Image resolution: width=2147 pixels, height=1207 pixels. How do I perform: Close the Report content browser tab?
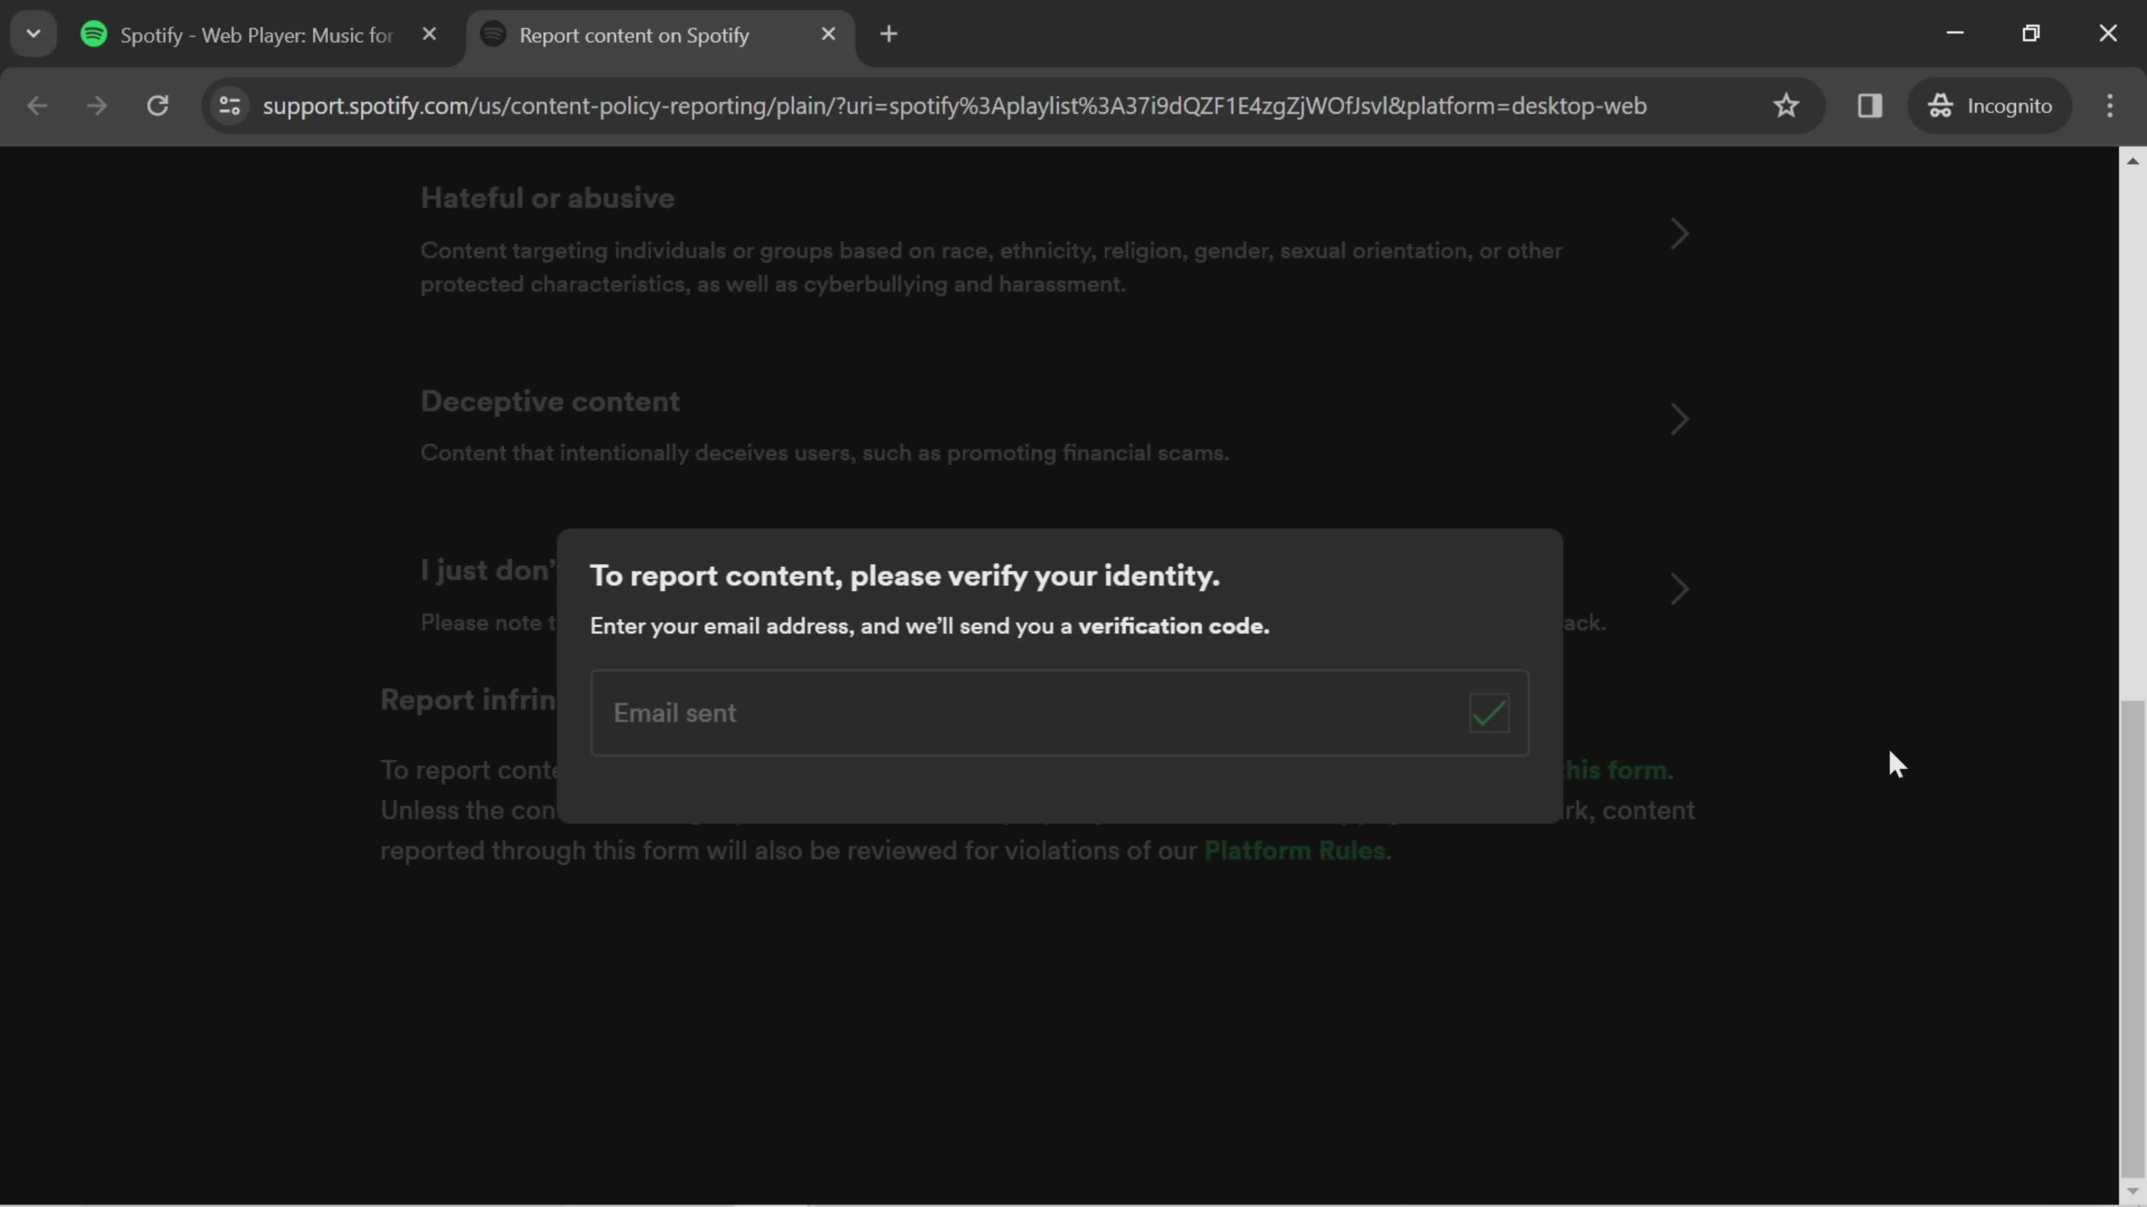829,32
